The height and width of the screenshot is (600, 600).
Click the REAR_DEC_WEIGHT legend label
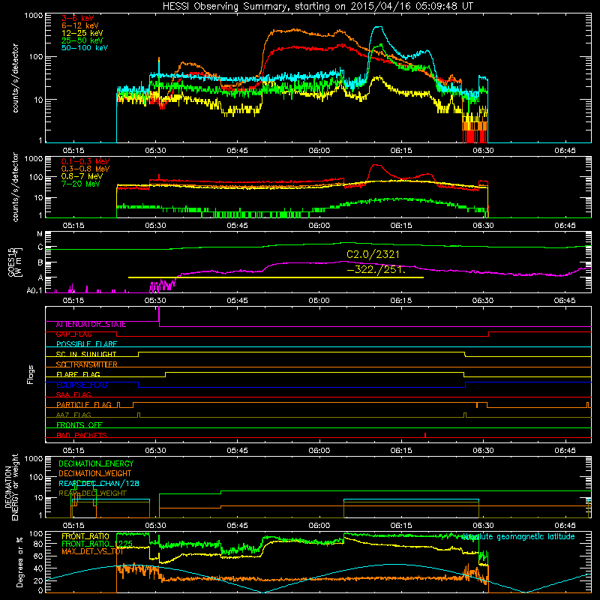click(92, 493)
